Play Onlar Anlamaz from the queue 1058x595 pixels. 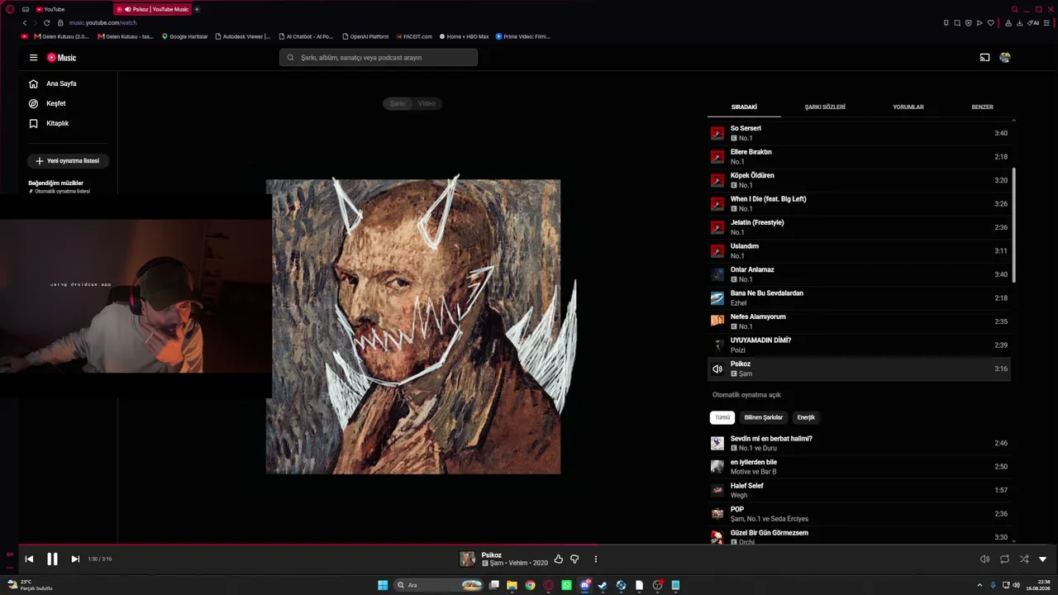point(860,274)
